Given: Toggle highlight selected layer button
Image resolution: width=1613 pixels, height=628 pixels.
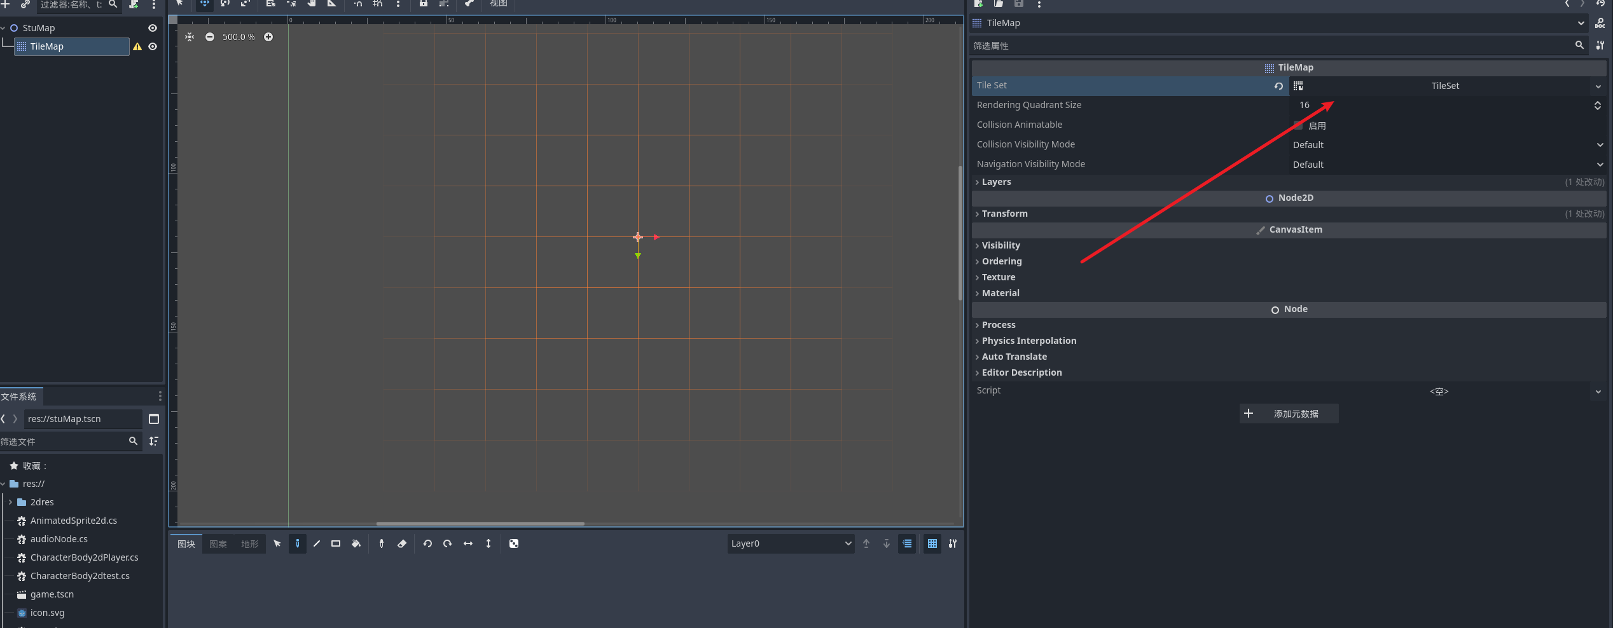Looking at the screenshot, I should coord(907,543).
